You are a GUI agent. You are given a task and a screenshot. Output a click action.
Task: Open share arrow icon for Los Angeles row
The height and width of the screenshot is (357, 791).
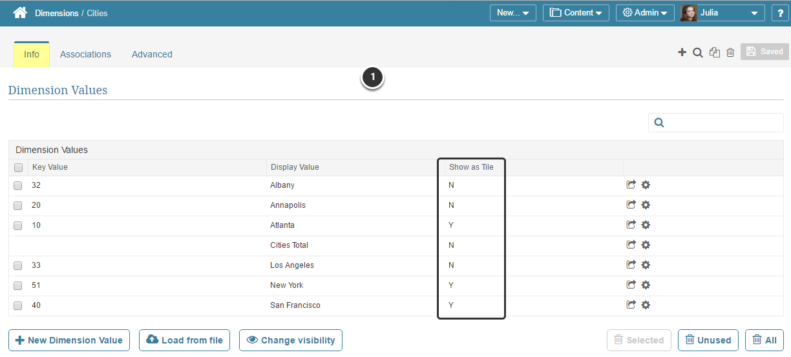tap(631, 265)
